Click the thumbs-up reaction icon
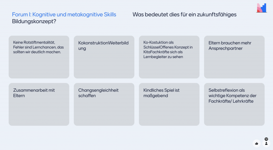This screenshot has width=273, height=150. 256,143
